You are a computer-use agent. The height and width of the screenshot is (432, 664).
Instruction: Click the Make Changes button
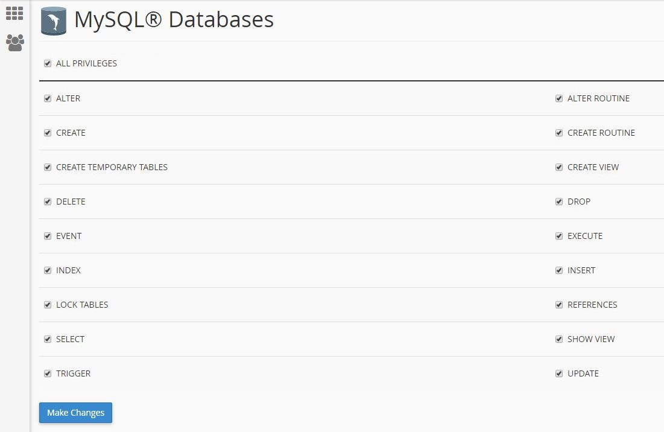pos(75,413)
